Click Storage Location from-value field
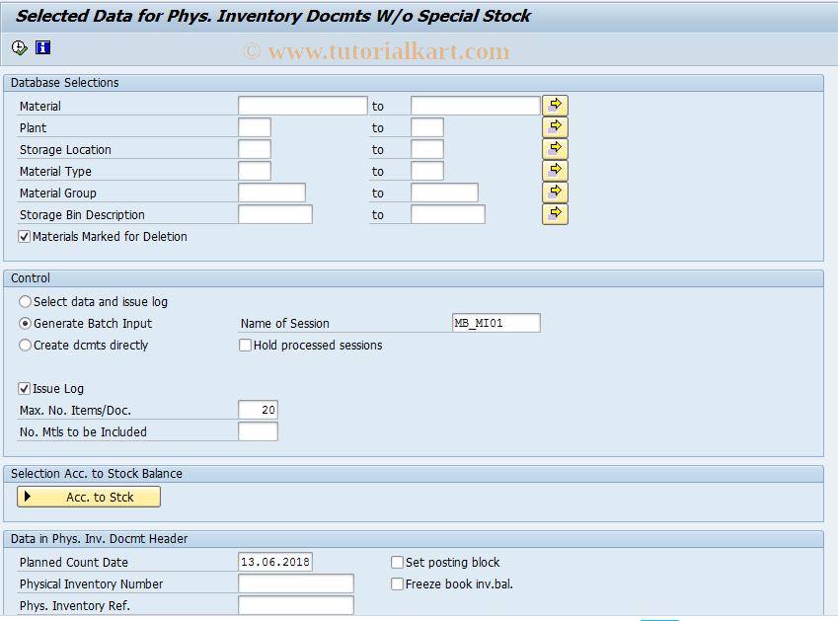The image size is (838, 621). coord(255,149)
